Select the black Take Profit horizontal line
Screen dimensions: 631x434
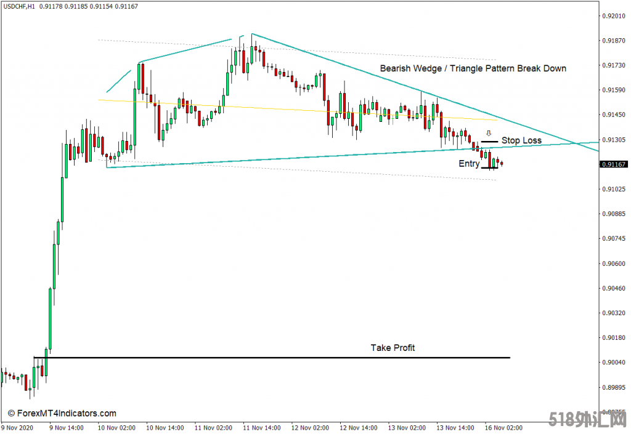pos(272,357)
